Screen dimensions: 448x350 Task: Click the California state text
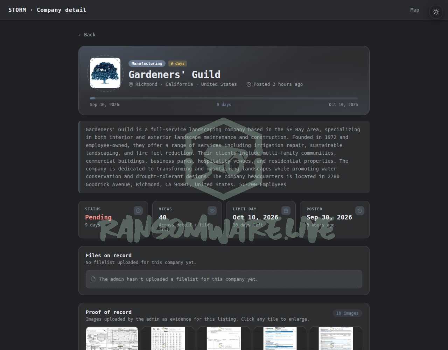point(179,84)
